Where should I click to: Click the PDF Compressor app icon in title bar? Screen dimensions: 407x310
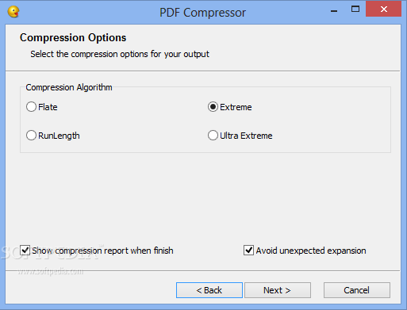pyautogui.click(x=13, y=12)
